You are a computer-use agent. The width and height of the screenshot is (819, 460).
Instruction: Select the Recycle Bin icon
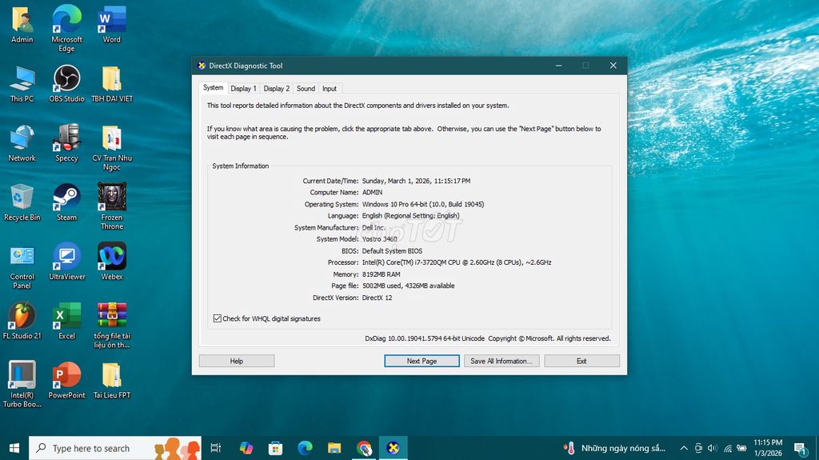tap(22, 202)
